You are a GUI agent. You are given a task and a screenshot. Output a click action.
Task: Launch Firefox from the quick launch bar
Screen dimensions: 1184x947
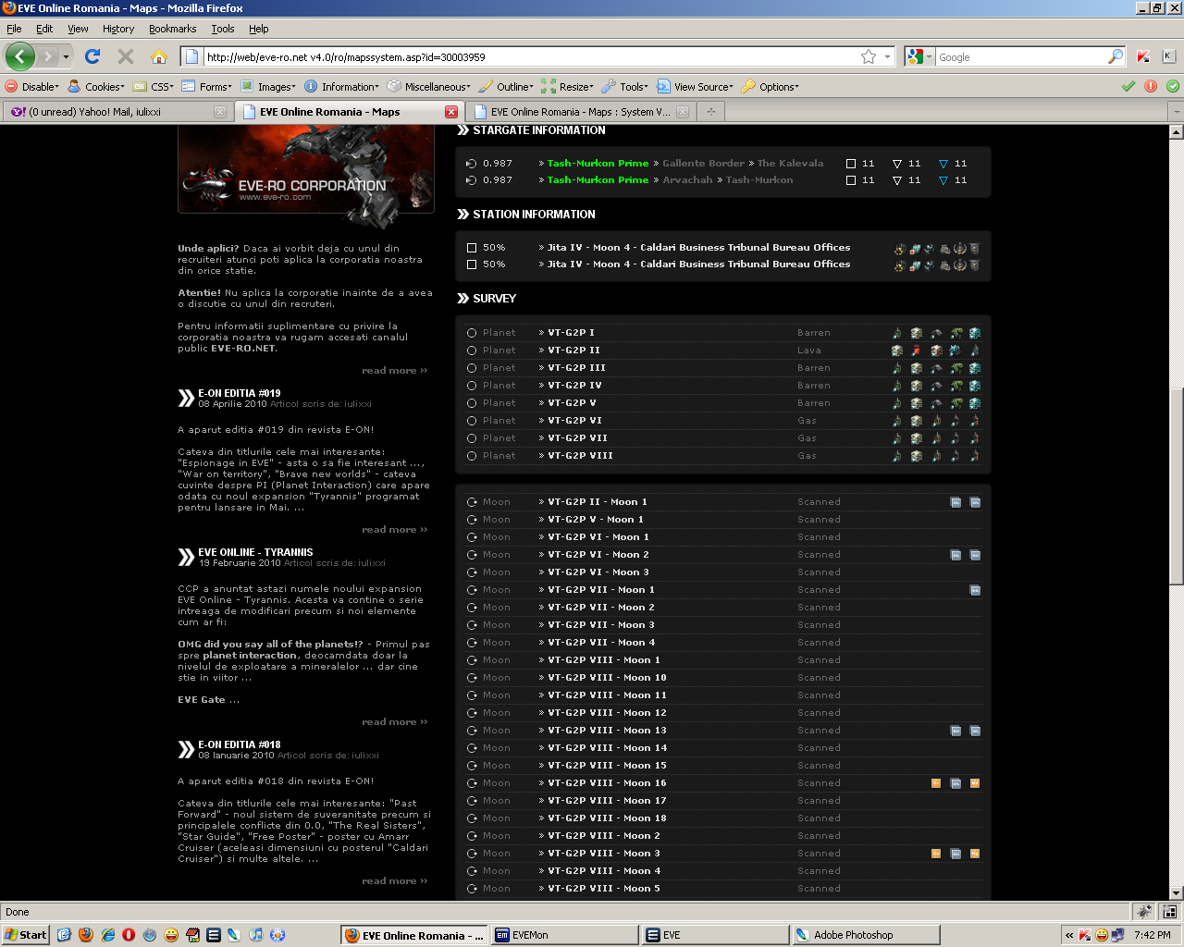coord(86,935)
